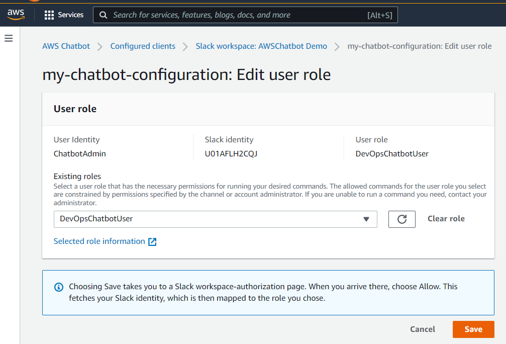Viewport: 506px width, 344px height.
Task: Click the external link icon beside Selected role information
Action: pos(152,241)
